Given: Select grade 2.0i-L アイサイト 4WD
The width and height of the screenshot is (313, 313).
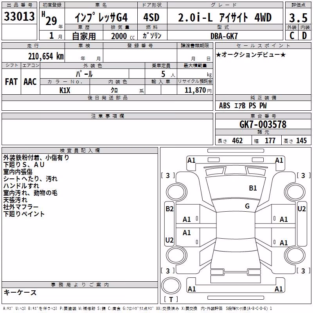Looking at the screenshot, I should [x=225, y=17].
